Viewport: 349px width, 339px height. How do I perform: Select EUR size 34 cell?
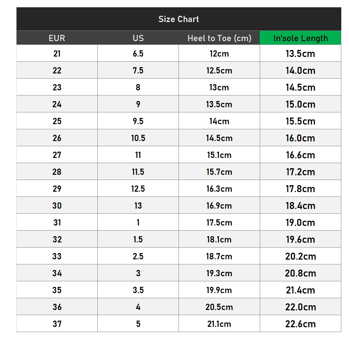coord(57,273)
